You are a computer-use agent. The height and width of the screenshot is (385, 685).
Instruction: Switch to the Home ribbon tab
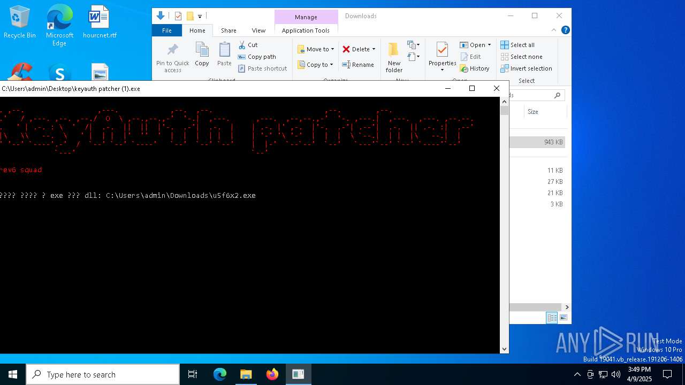[197, 30]
